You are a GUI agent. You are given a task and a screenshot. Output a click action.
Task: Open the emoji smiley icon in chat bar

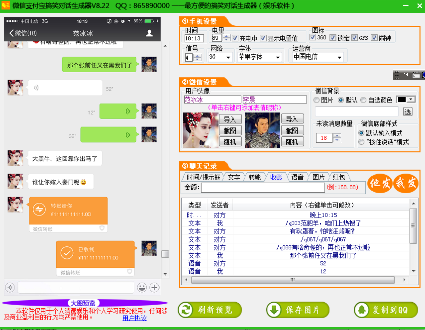point(142,287)
